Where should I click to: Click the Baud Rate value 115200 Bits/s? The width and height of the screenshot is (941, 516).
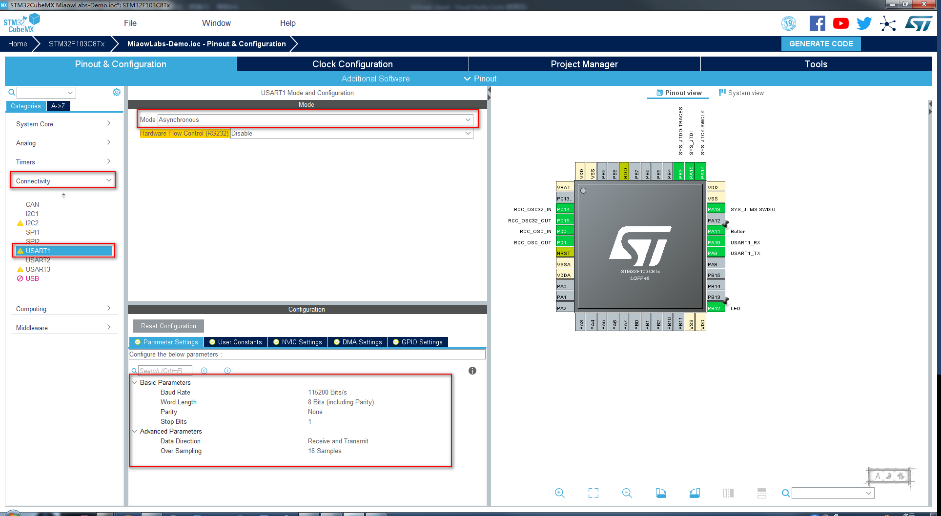pyautogui.click(x=327, y=392)
